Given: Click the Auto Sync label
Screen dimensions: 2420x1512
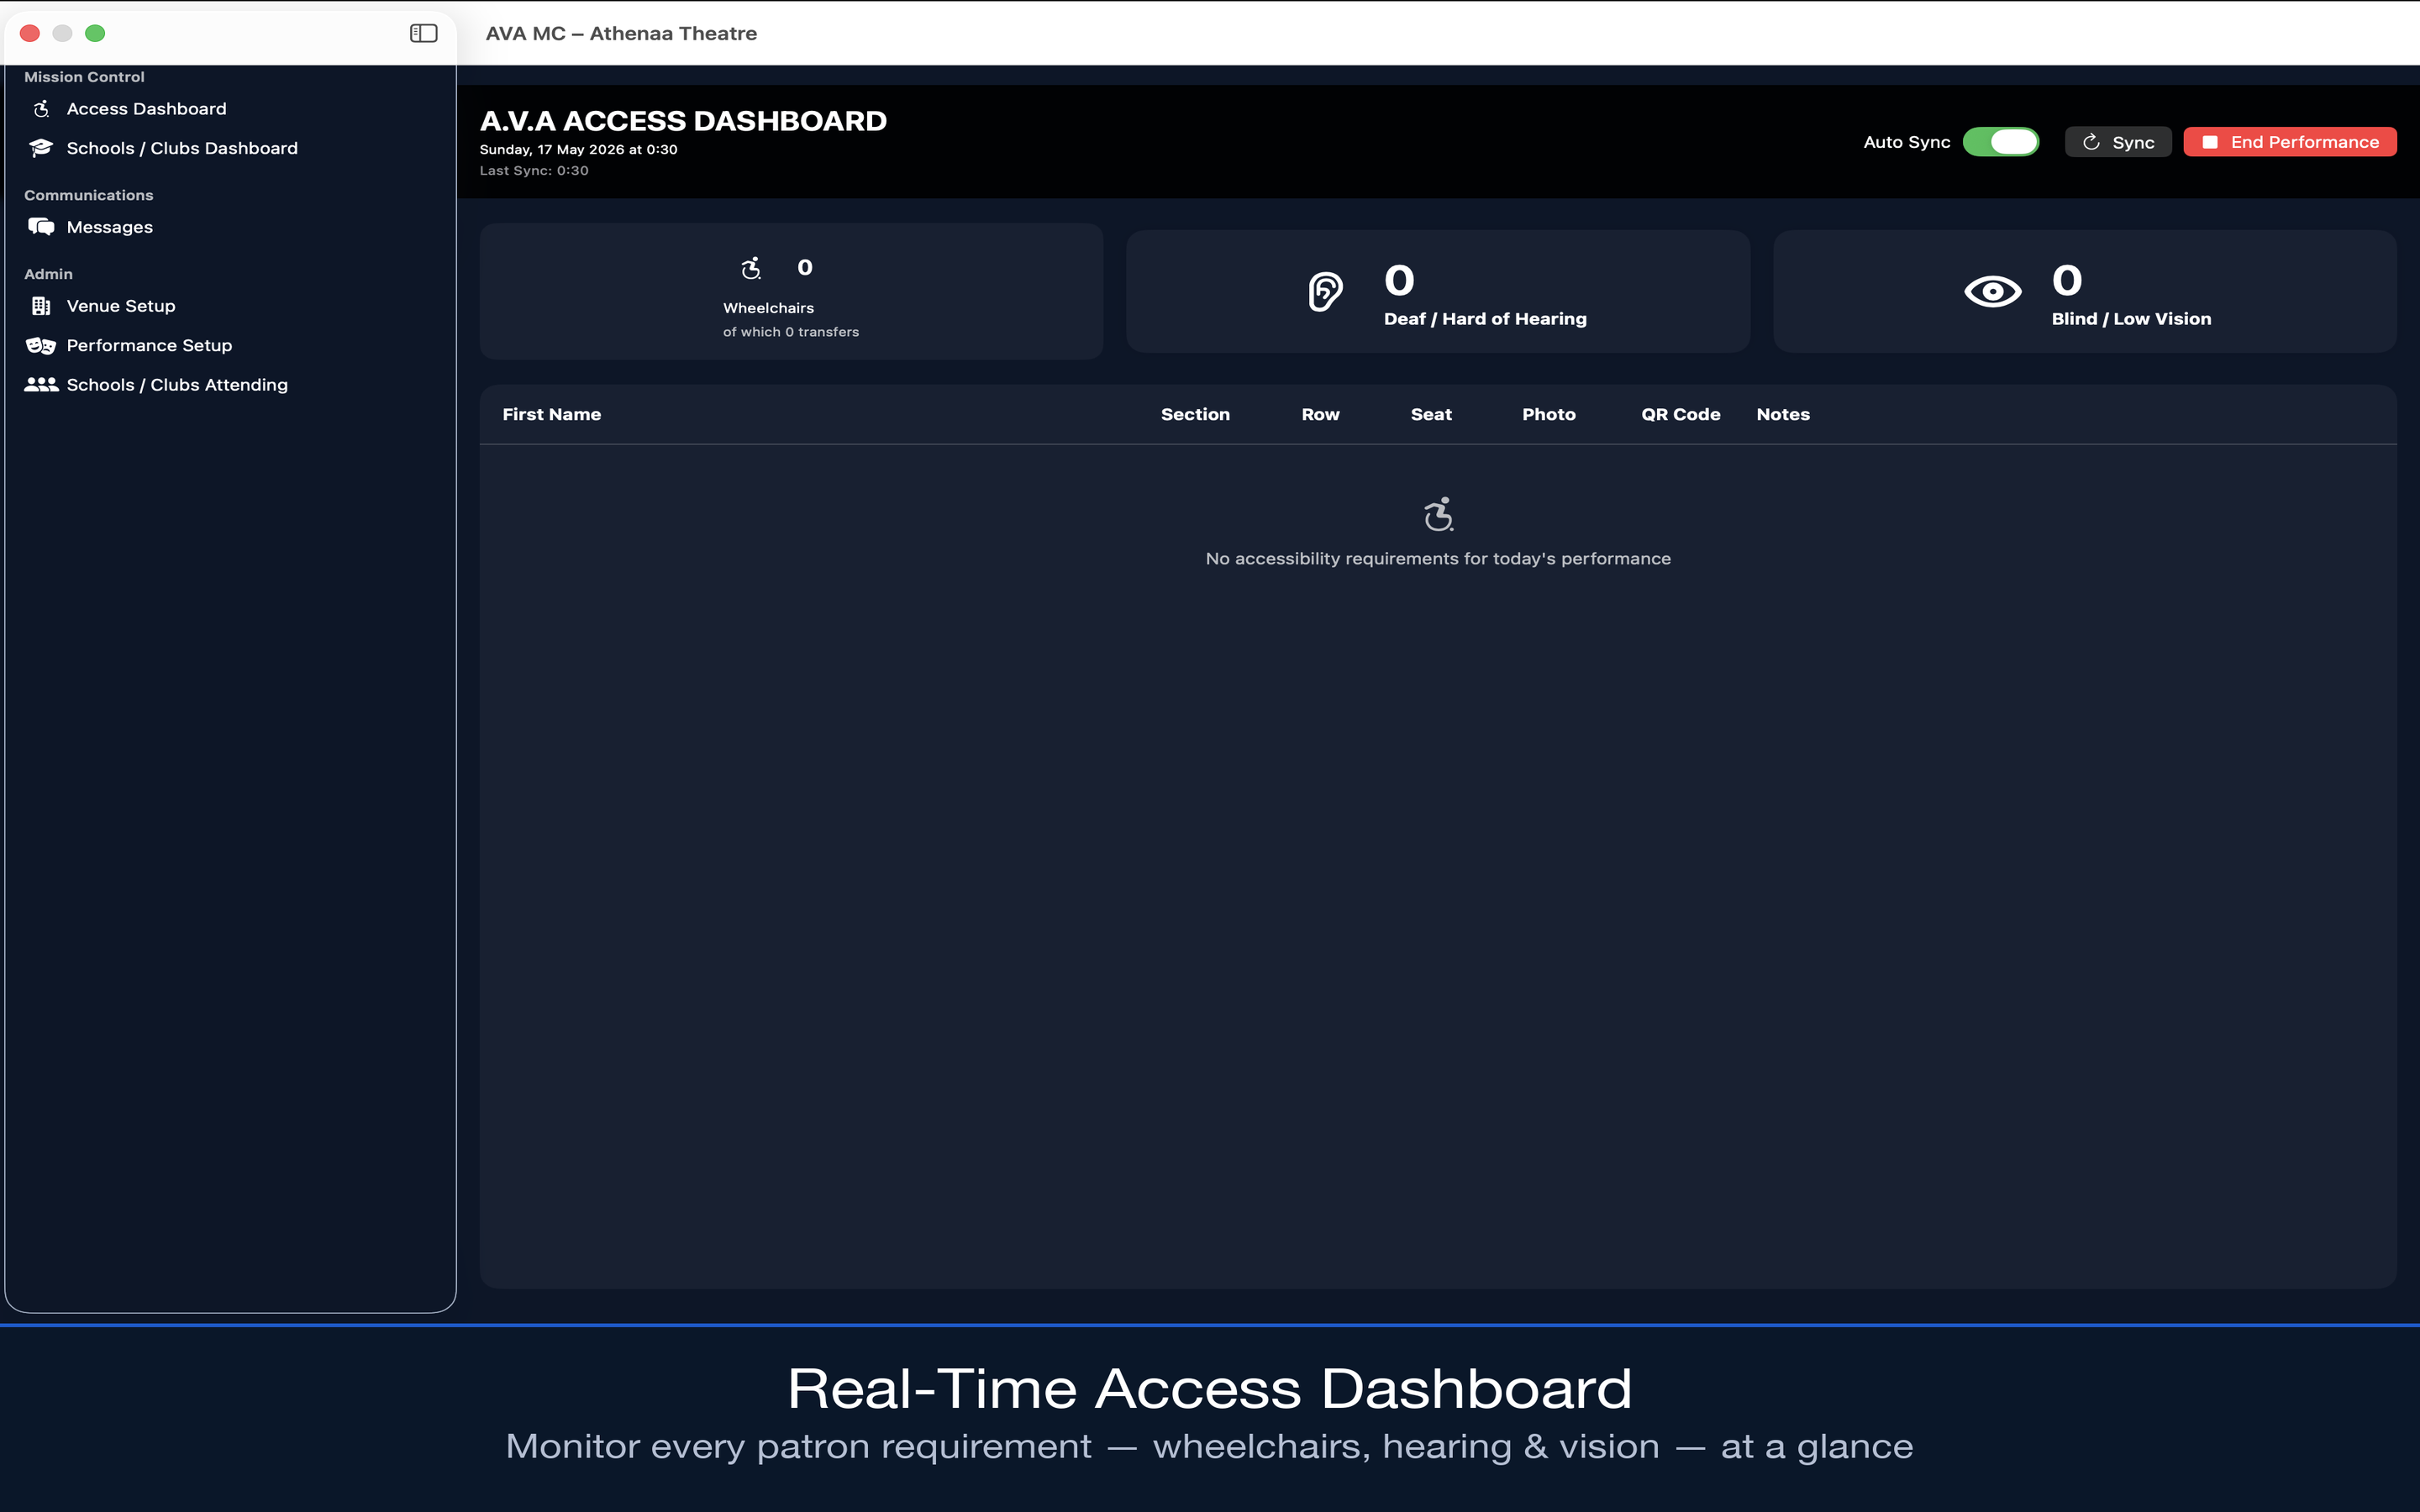Looking at the screenshot, I should pos(1906,142).
